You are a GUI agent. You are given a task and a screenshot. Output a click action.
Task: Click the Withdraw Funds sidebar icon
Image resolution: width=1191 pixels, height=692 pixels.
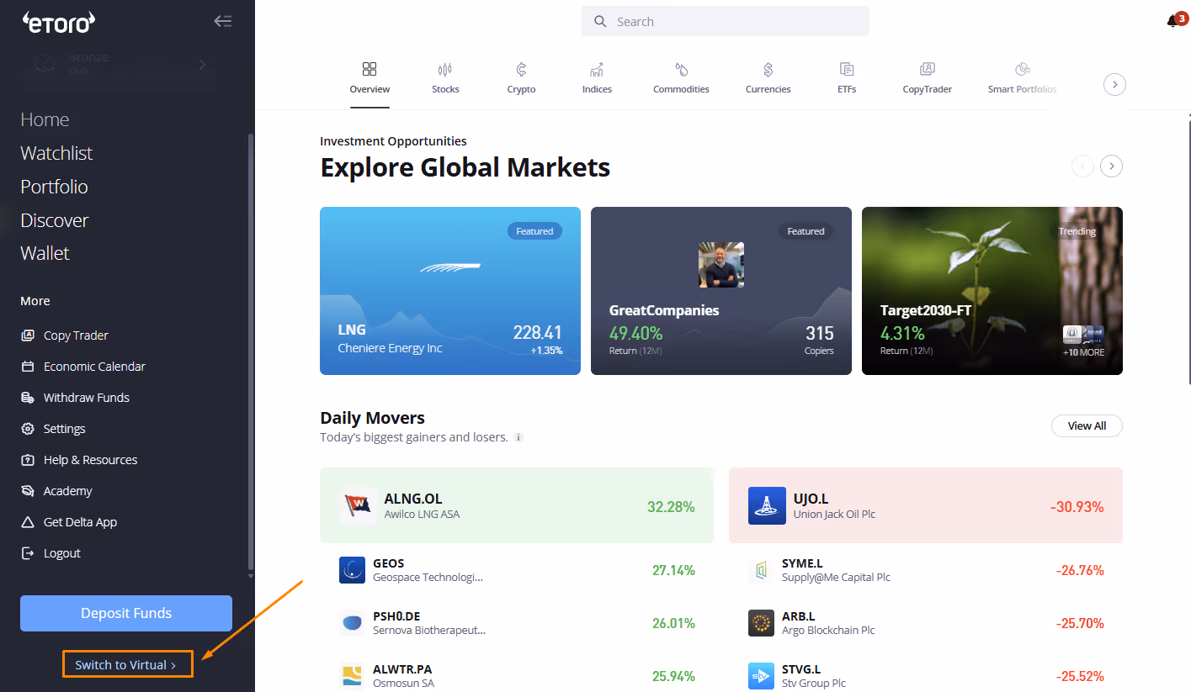[27, 398]
